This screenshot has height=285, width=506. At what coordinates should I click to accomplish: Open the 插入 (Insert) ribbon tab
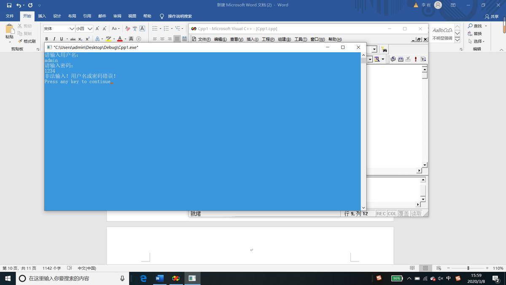click(x=42, y=16)
